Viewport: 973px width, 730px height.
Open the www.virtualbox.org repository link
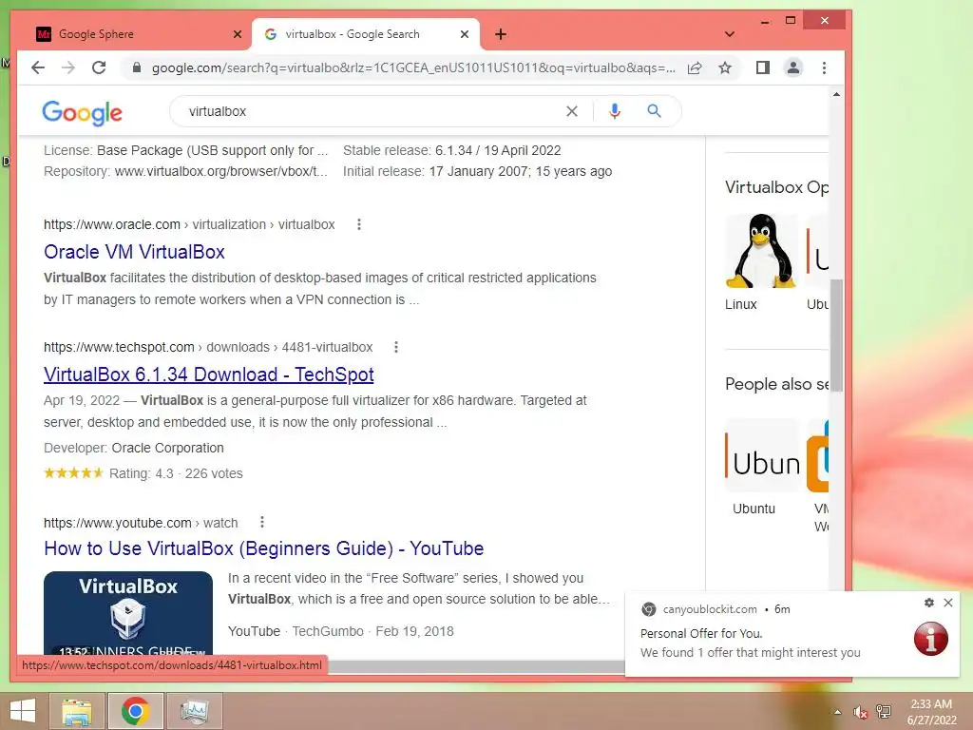pyautogui.click(x=220, y=171)
